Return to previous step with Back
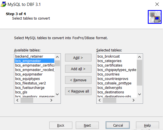Image resolution: width=163 pixels, height=130 pixels. click(x=61, y=125)
